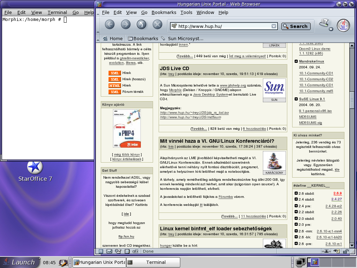Click the notes pencil applet on panel
Image resolution: width=357 pixels, height=268 pixels.
click(x=63, y=262)
